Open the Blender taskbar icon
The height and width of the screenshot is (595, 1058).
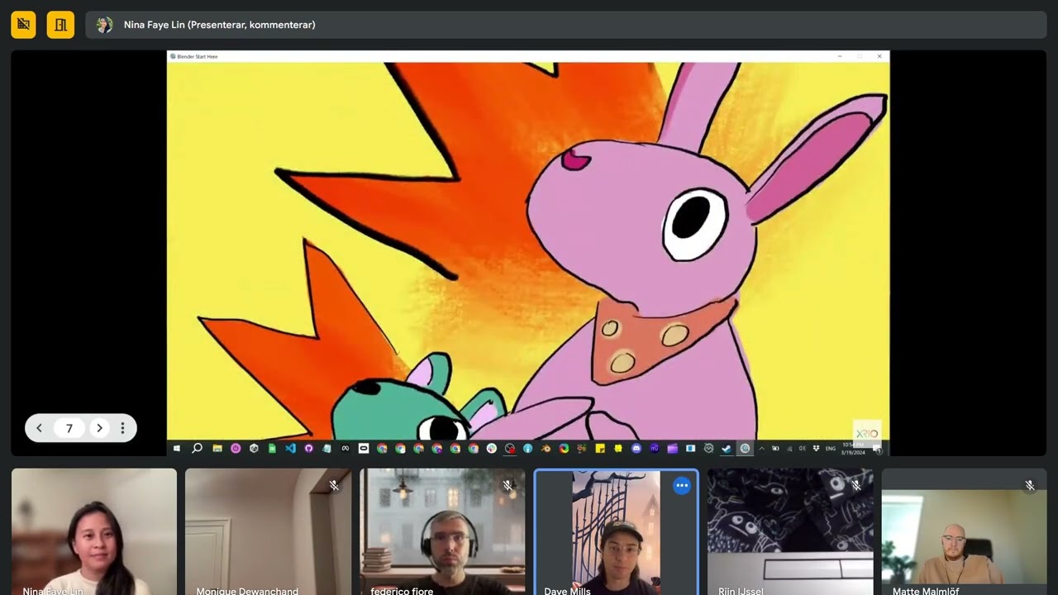coord(546,449)
